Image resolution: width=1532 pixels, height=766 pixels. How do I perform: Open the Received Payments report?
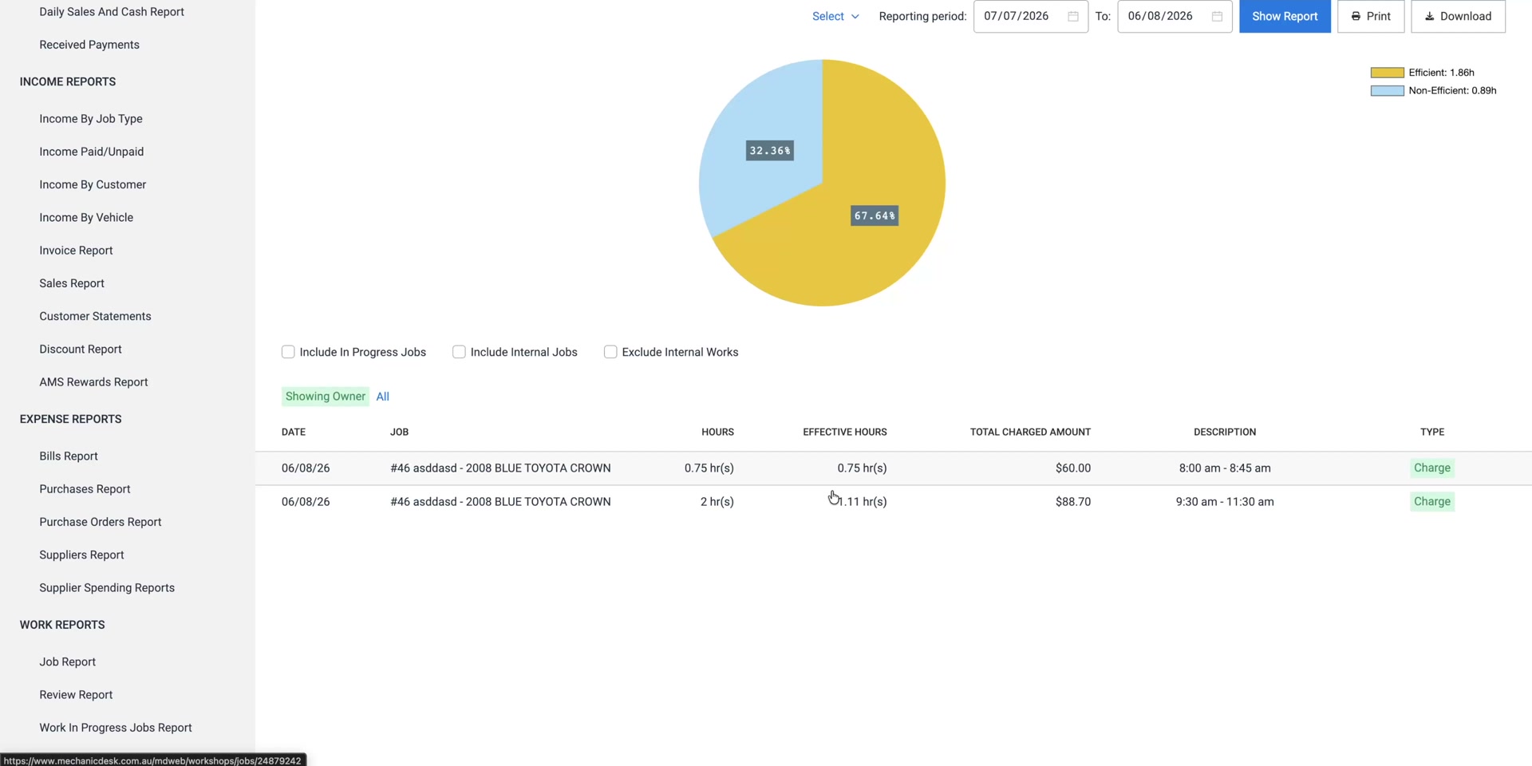(x=89, y=45)
